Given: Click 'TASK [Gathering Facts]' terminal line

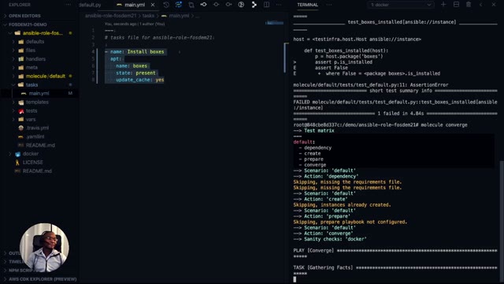Looking at the screenshot, I should (x=323, y=267).
